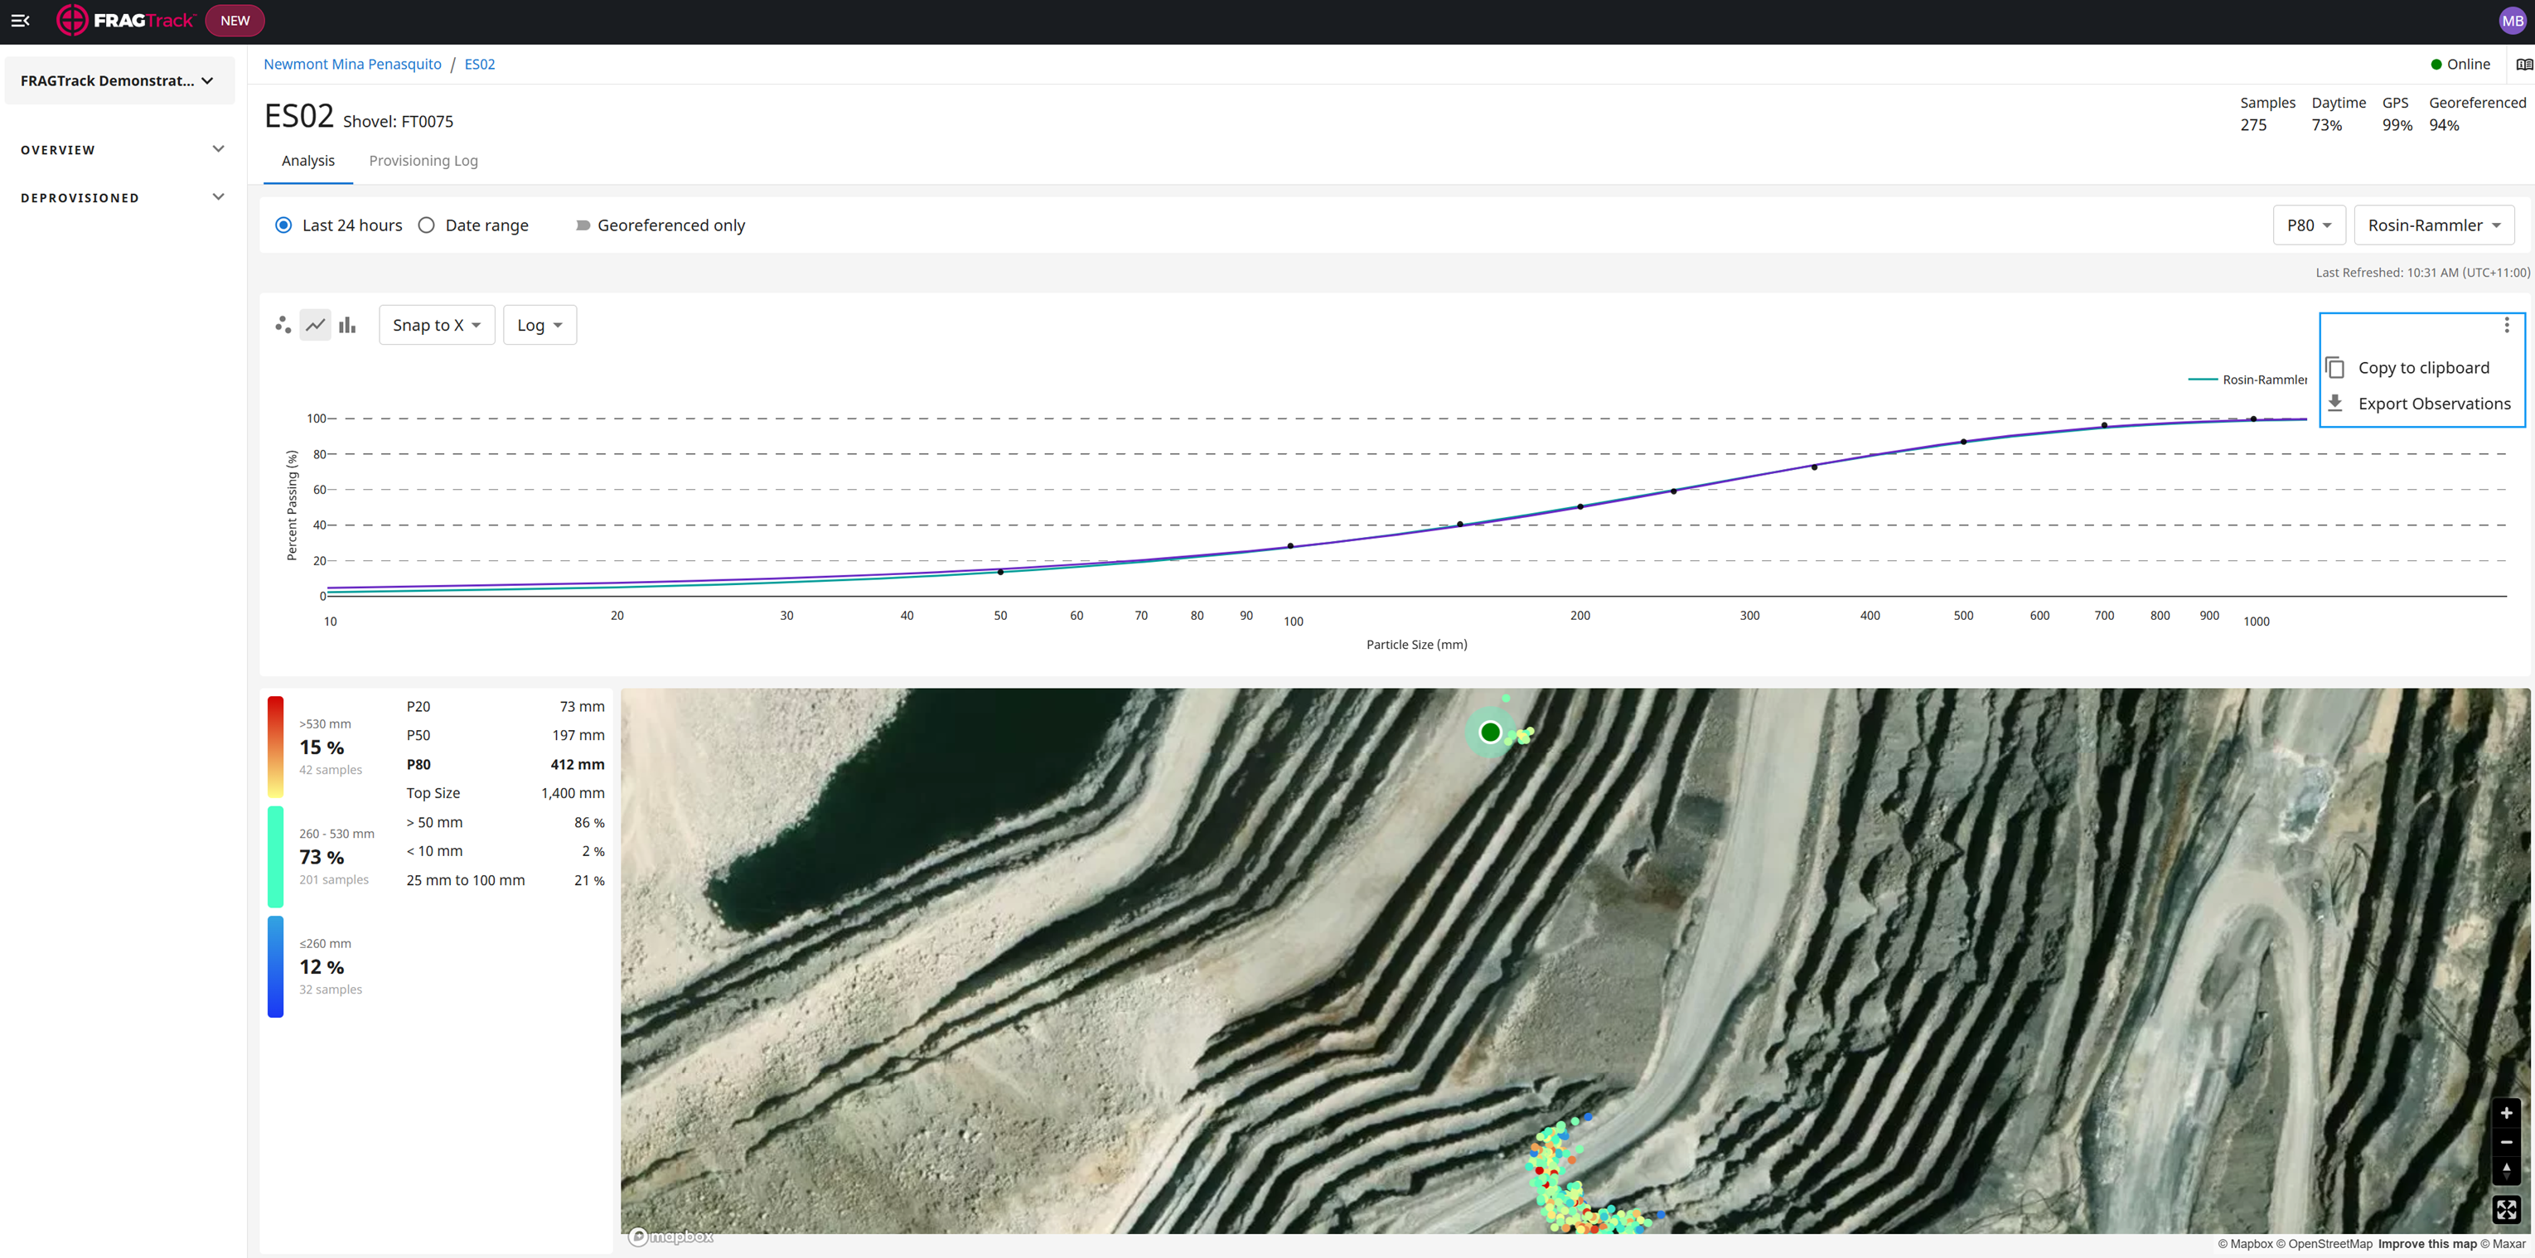Click the blue ≤260 mm color bar
This screenshot has width=2535, height=1258.
[x=275, y=966]
